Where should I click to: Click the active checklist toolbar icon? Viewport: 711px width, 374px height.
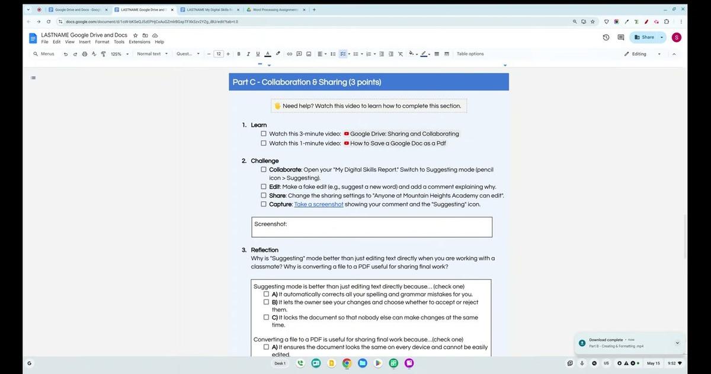point(342,54)
